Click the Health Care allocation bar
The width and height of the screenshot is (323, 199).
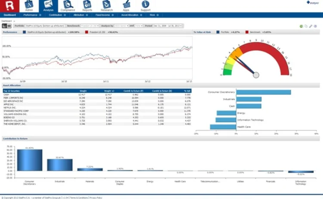click(223, 127)
